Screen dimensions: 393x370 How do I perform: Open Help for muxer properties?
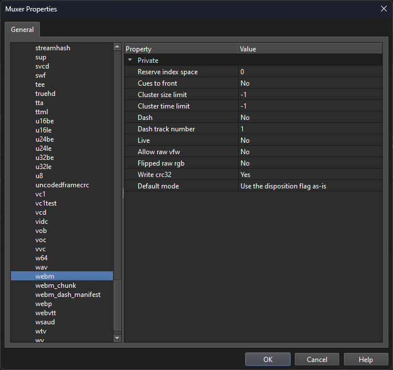[366, 359]
